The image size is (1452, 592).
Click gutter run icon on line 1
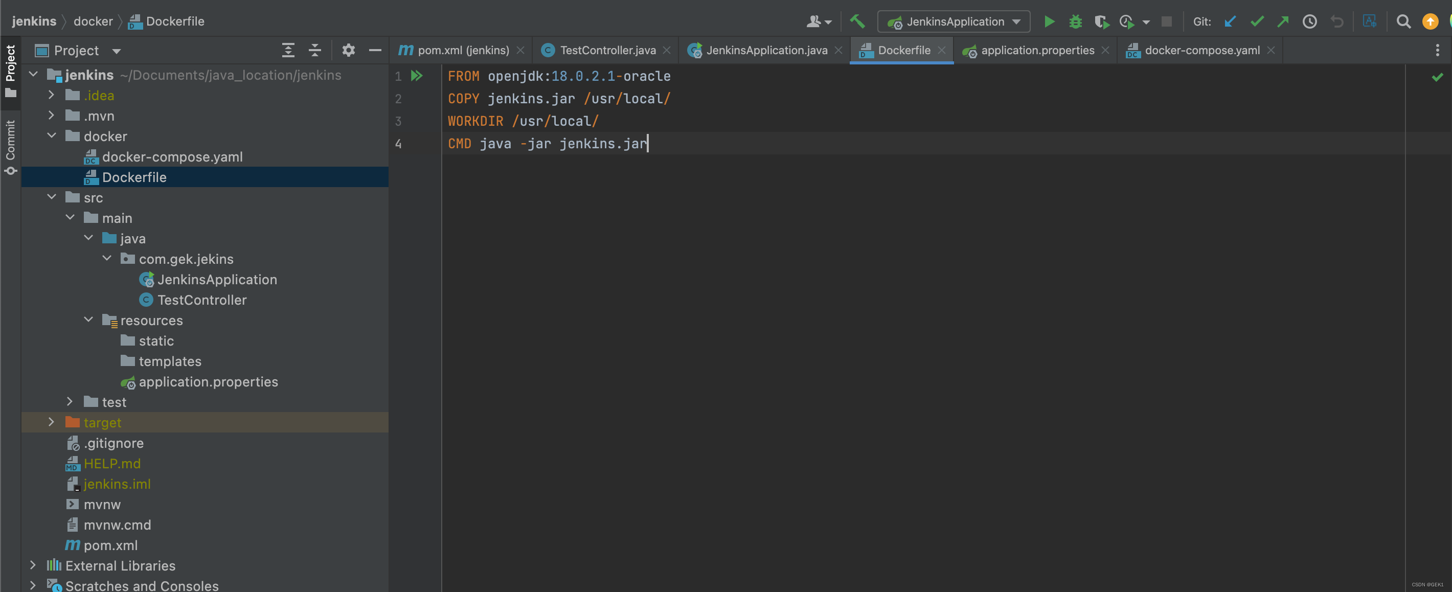pyautogui.click(x=417, y=76)
